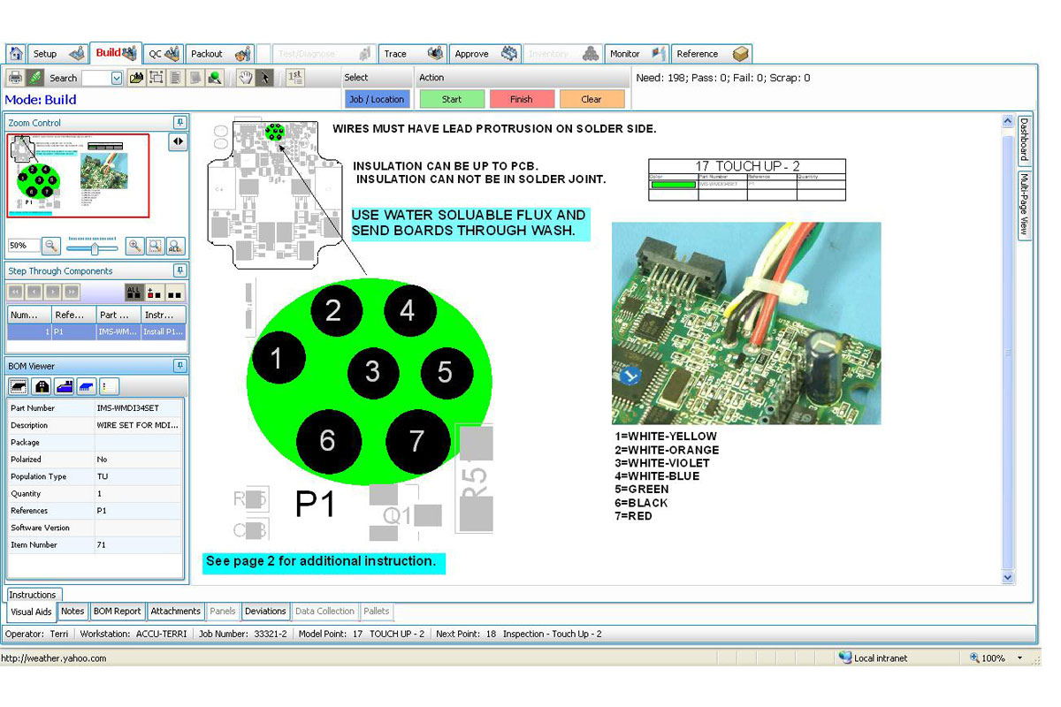Click the zoom in magnifier icon

click(x=134, y=246)
